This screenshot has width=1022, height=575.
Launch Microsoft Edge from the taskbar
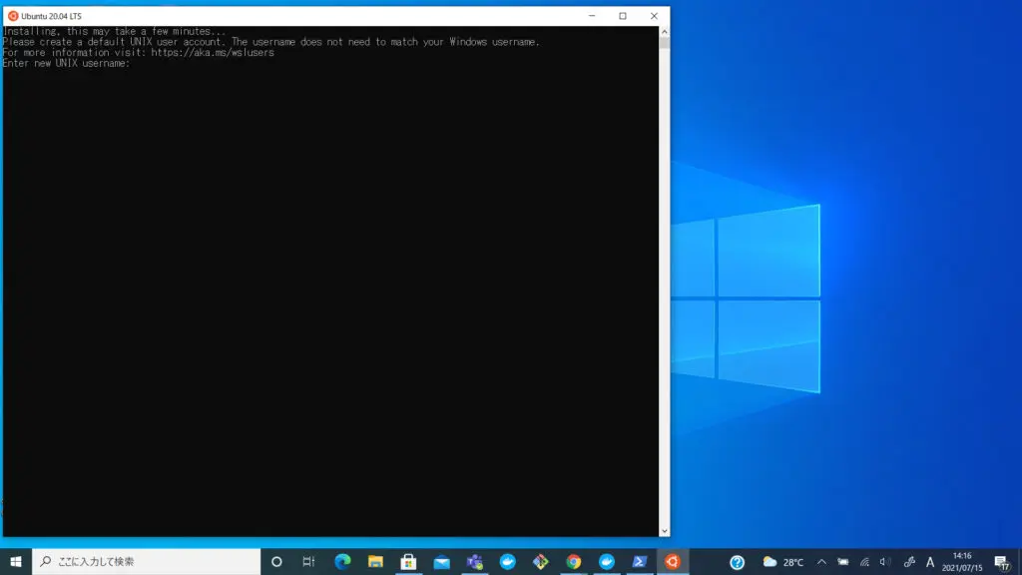tap(342, 561)
